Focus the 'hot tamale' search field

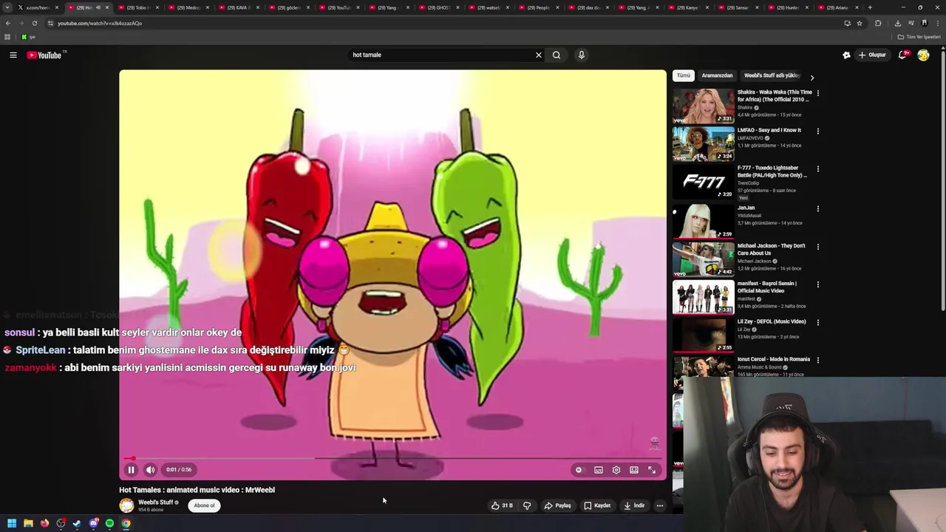(440, 55)
